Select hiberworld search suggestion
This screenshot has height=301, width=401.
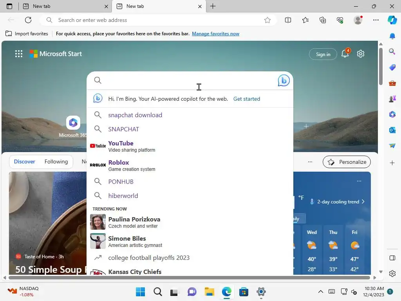click(x=190, y=196)
